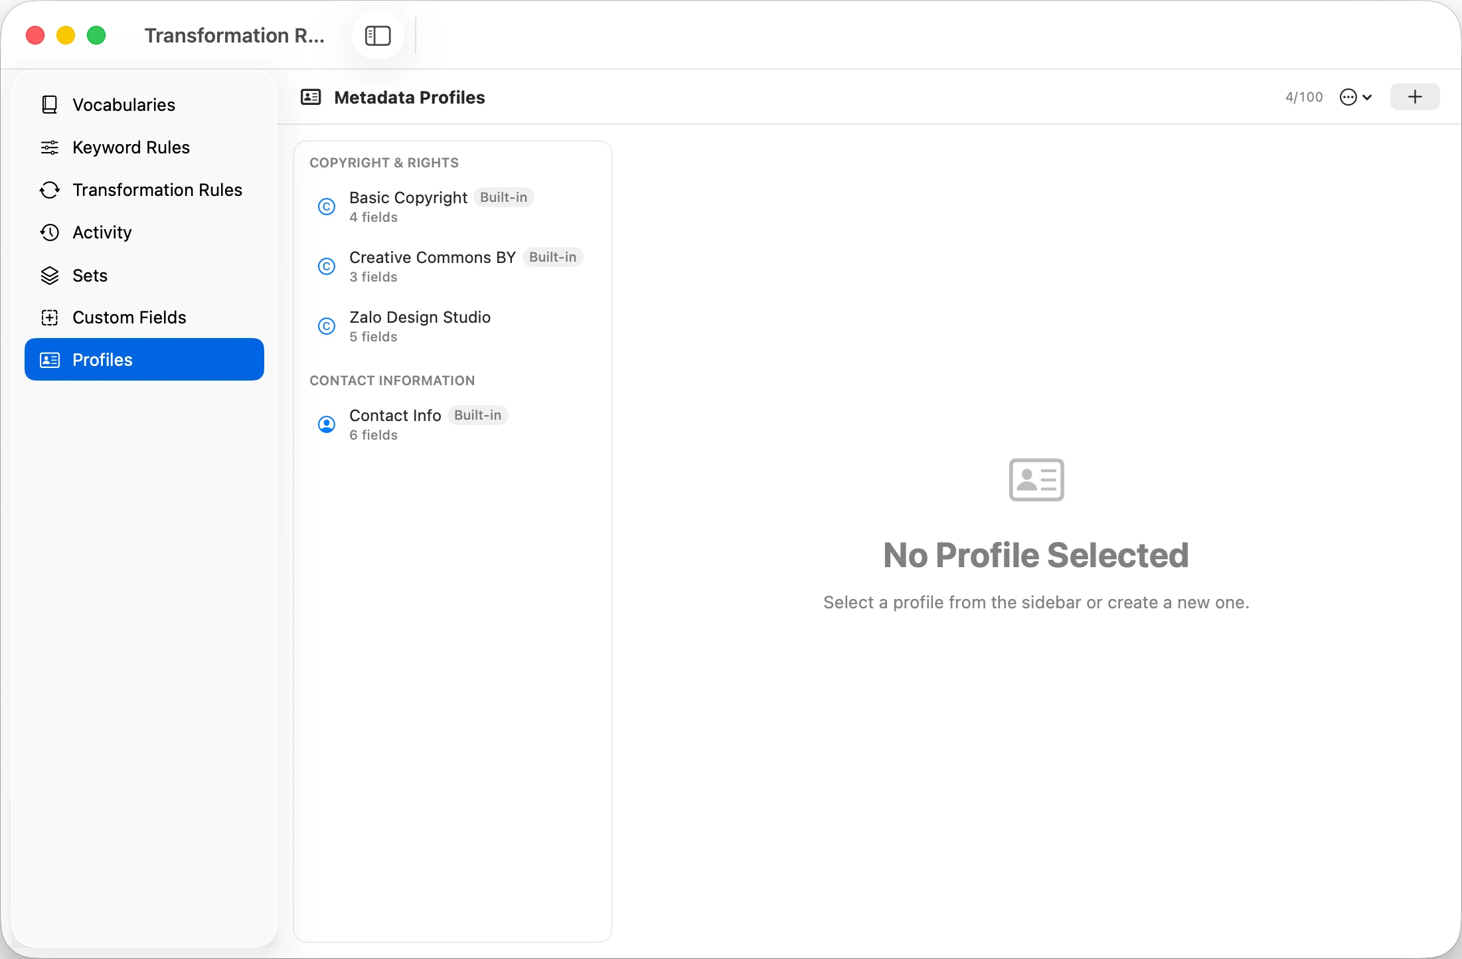The width and height of the screenshot is (1462, 959).
Task: Click the Keyword Rules sliders icon
Action: click(x=50, y=147)
